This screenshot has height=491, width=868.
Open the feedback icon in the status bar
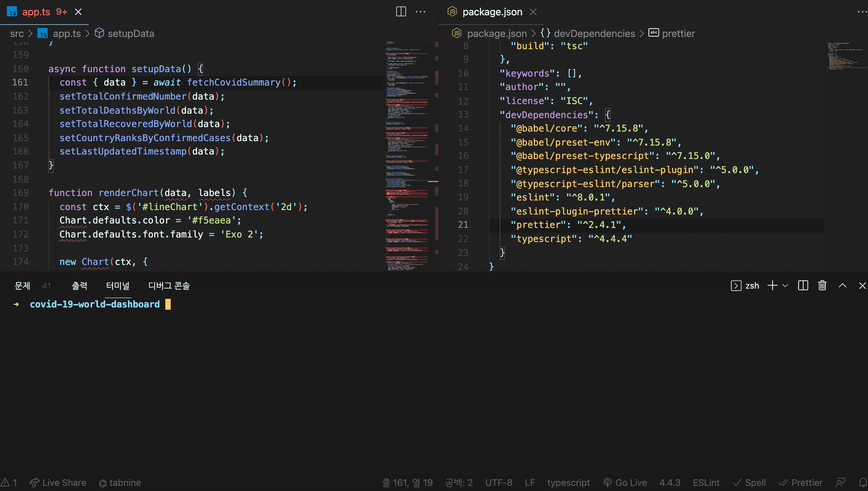pos(840,483)
